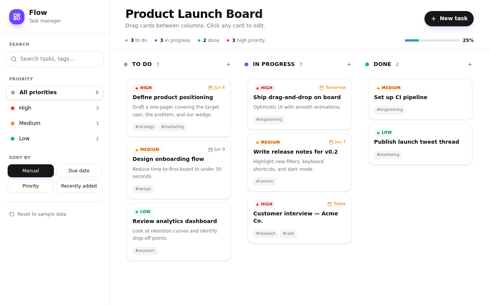Click LOW badge on Publish launch tweet thread

(384, 133)
